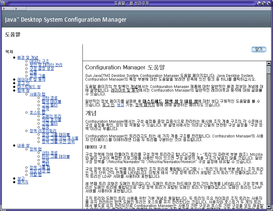
Task: Open 고급 필터 under 호스트 탭
Action: coord(49,123)
